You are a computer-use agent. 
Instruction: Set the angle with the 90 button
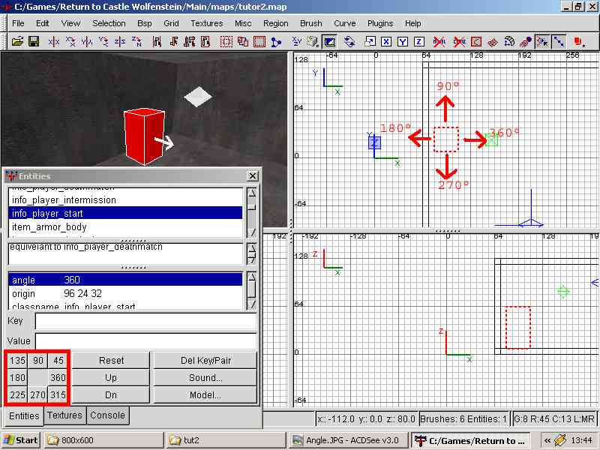[x=37, y=361]
